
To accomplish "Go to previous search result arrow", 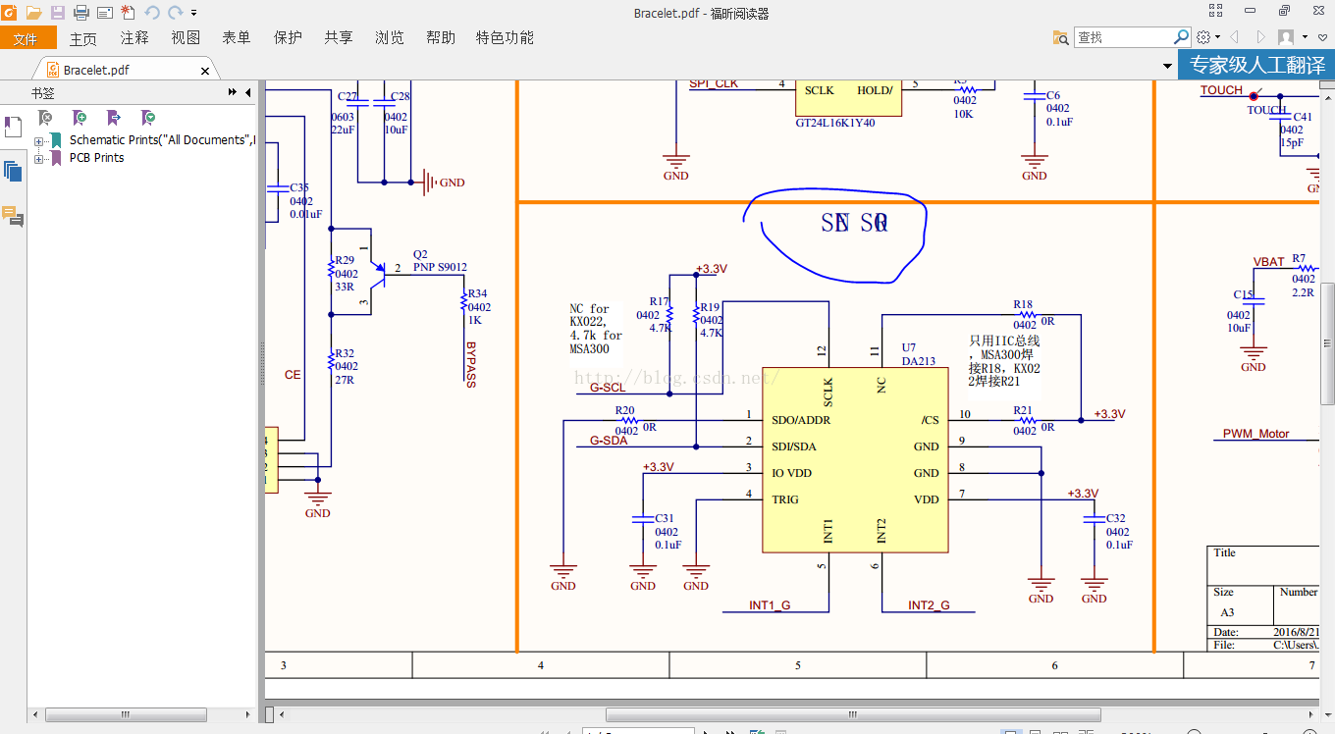I will point(1235,37).
